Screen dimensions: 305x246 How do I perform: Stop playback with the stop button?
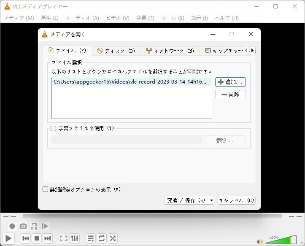pyautogui.click(x=37, y=238)
